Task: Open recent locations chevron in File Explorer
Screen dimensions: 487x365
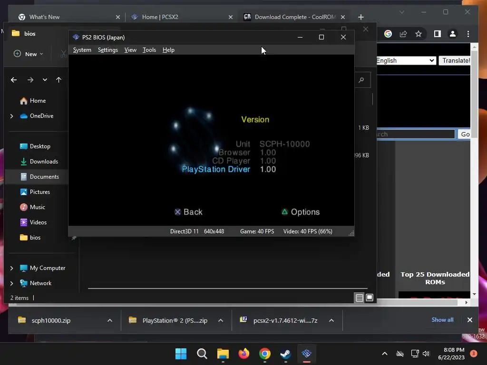Action: click(x=45, y=80)
